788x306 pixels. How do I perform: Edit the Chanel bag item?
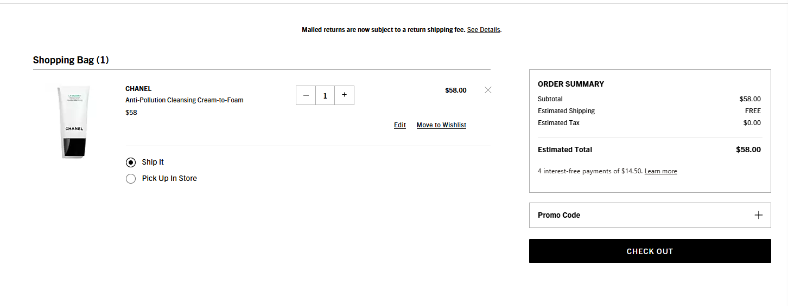(x=400, y=125)
